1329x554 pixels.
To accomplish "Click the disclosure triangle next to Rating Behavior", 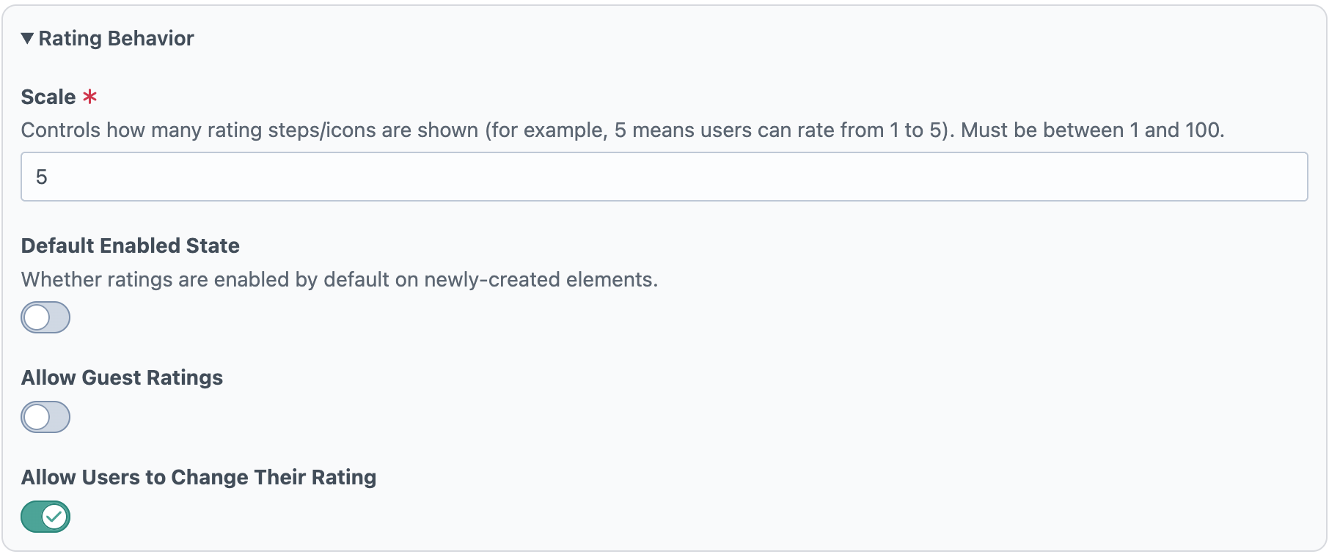I will tap(27, 37).
